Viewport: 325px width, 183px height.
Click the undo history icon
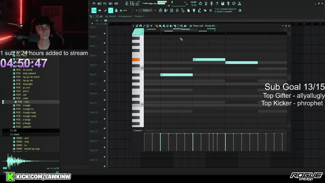[200, 4]
